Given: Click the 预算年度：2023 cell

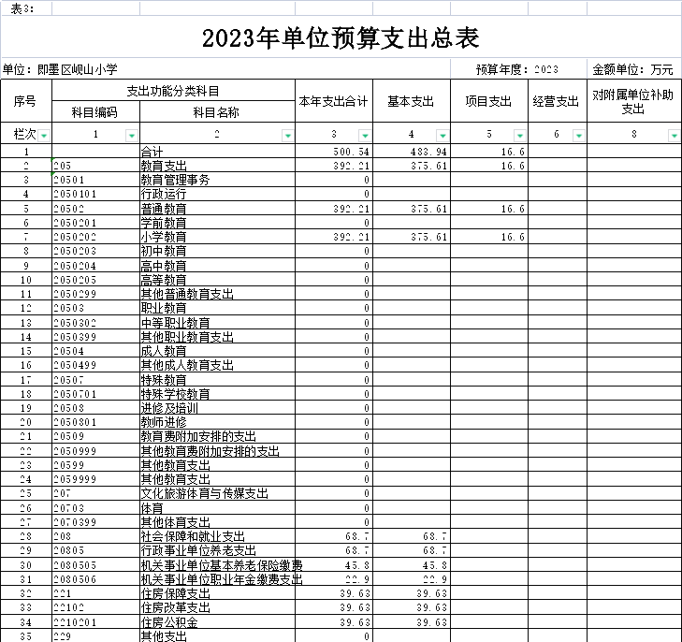Looking at the screenshot, I should tap(517, 69).
